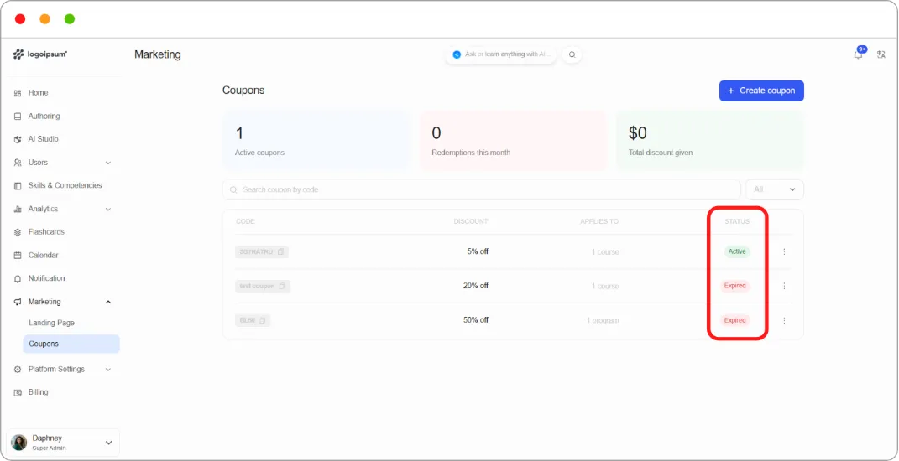Open the Daphney account menu chevron
Viewport: 899px width, 461px height.
click(x=108, y=443)
